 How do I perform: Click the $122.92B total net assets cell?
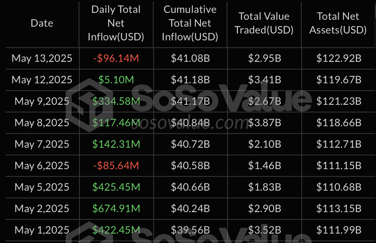[x=339, y=58]
